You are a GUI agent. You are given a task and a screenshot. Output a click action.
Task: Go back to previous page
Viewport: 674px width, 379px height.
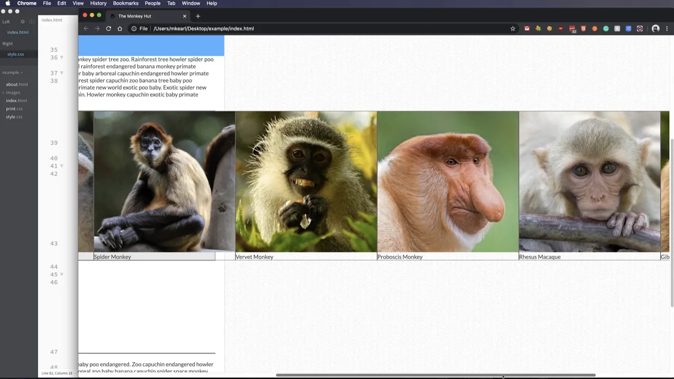[86, 28]
